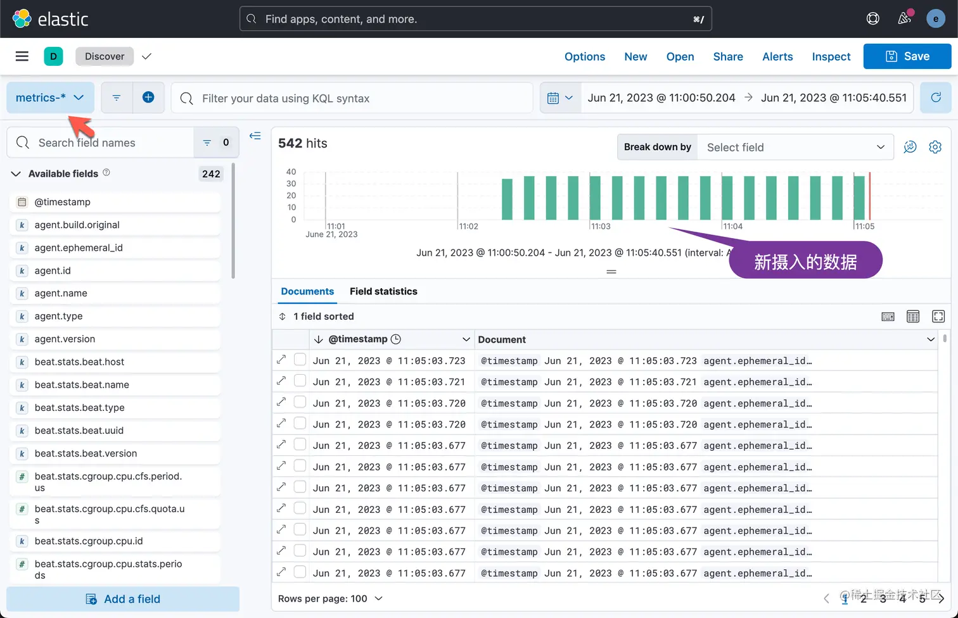
Task: Change the Rows per page setting
Action: pos(331,598)
